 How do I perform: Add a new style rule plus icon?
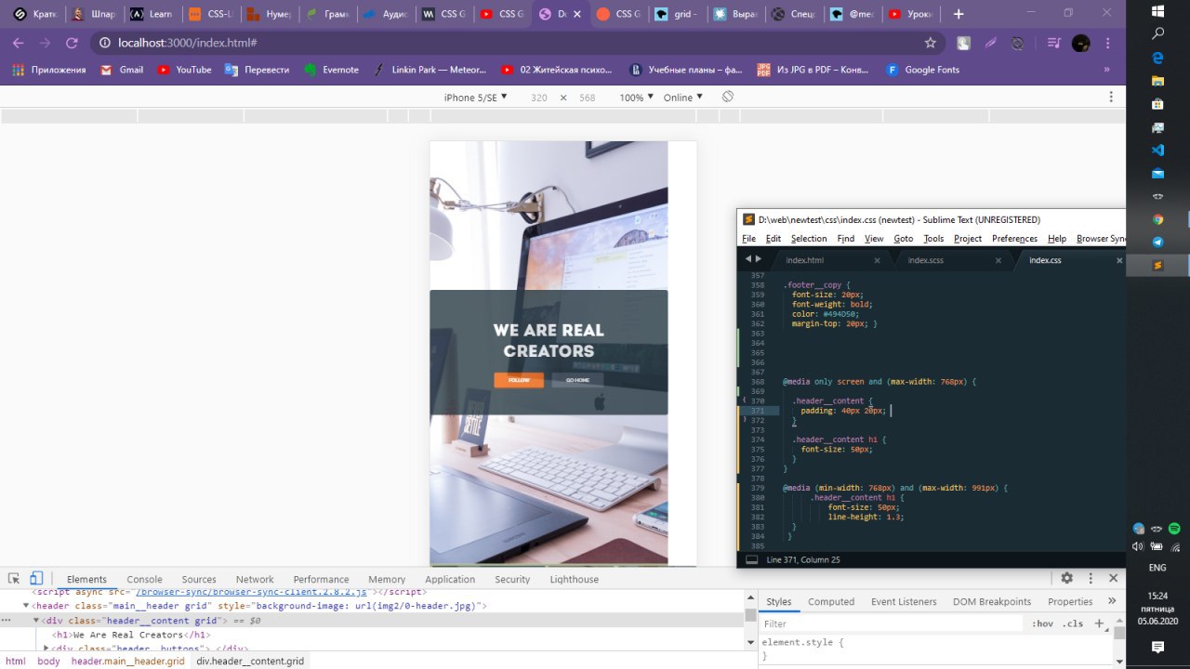pyautogui.click(x=1099, y=623)
